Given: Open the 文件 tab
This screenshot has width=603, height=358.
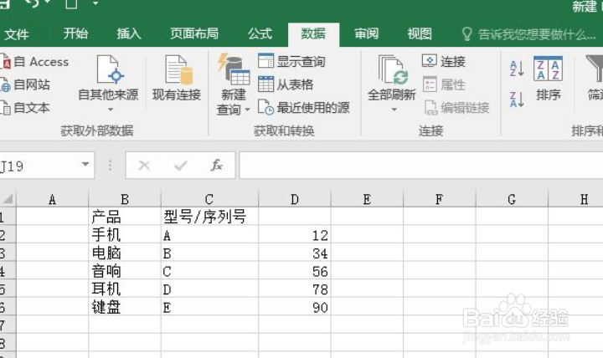Looking at the screenshot, I should click(x=16, y=34).
